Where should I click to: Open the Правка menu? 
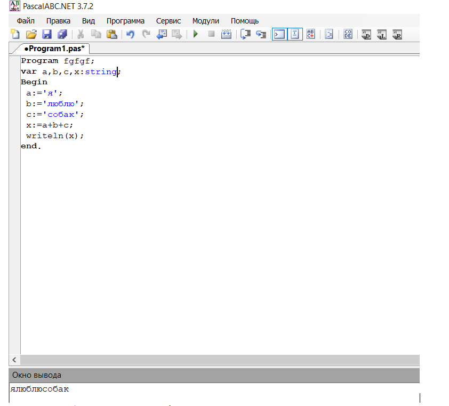pos(59,21)
